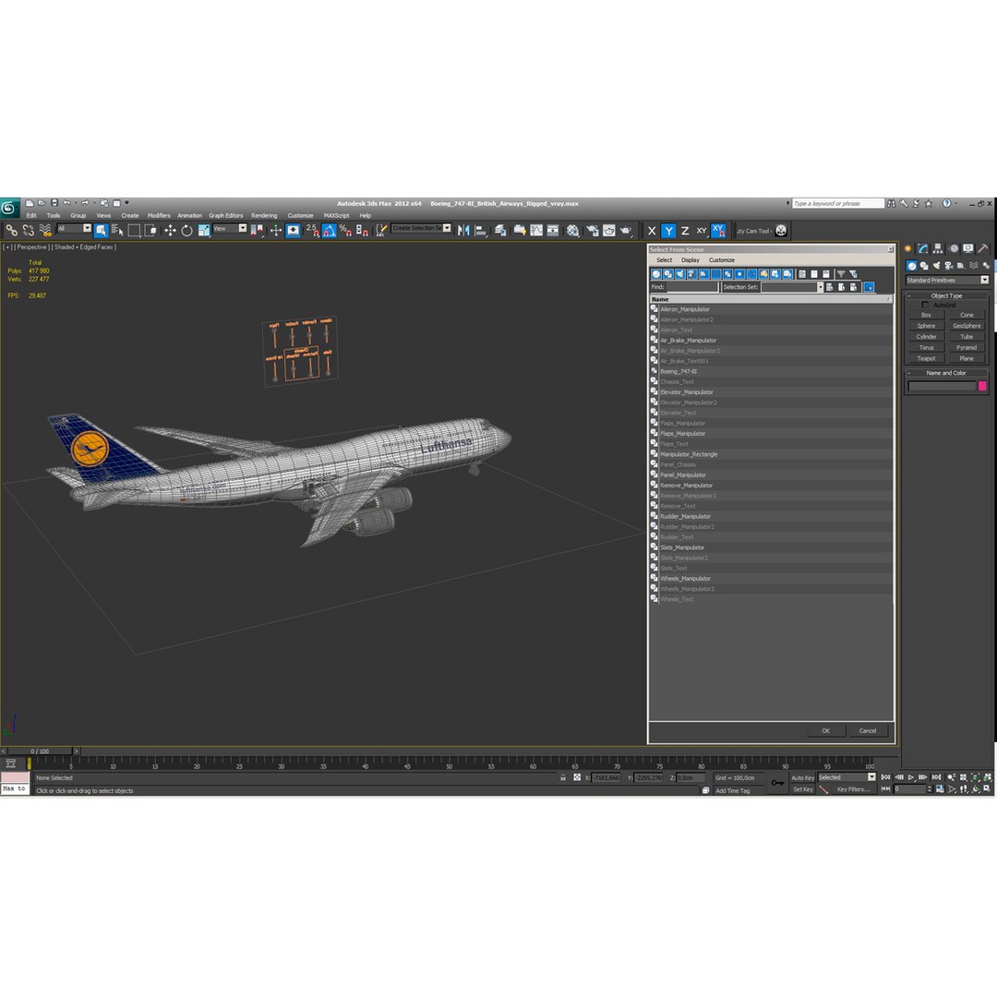Screen dimensions: 997x997
Task: Click the Play Animation button
Action: [911, 777]
